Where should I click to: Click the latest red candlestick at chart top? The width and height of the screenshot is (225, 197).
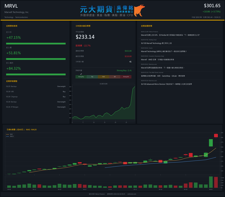pos(216,135)
